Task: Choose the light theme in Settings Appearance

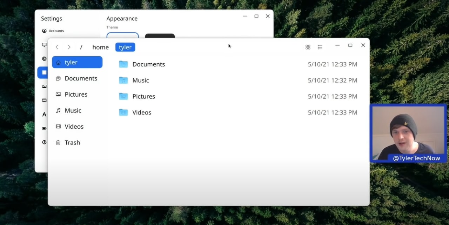Action: point(123,35)
